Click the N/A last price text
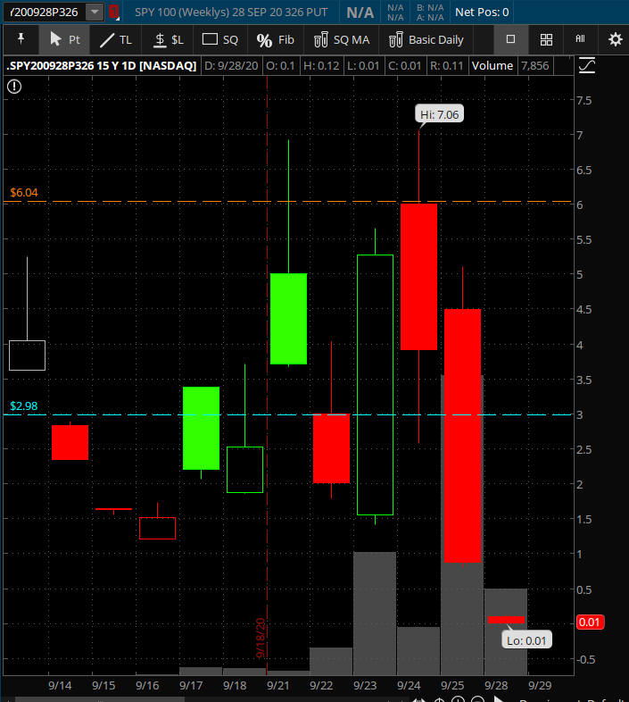Viewport: 629px width, 702px height. [x=360, y=13]
